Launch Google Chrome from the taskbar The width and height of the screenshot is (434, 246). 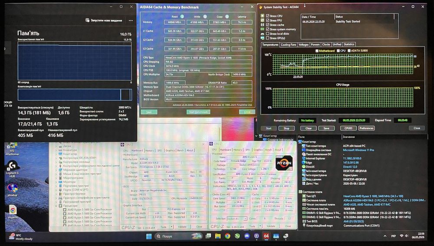point(227,236)
